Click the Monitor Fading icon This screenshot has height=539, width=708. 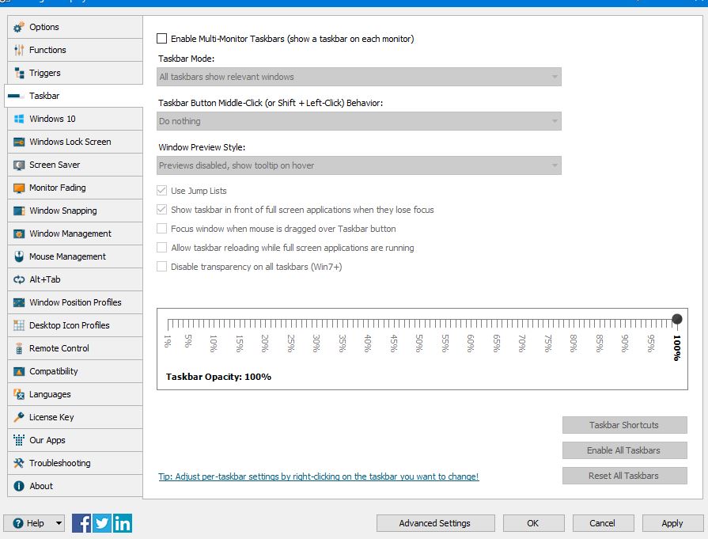[19, 188]
